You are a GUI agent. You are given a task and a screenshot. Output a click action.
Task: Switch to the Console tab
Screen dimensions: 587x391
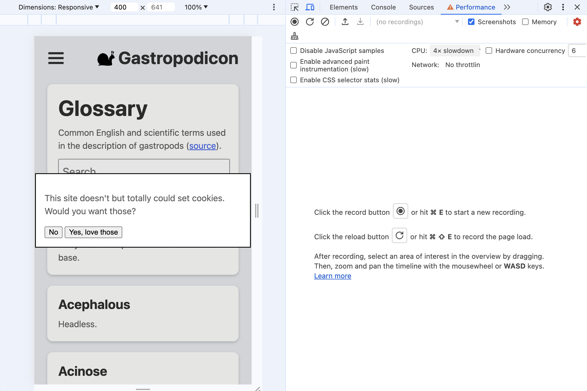[x=383, y=7]
